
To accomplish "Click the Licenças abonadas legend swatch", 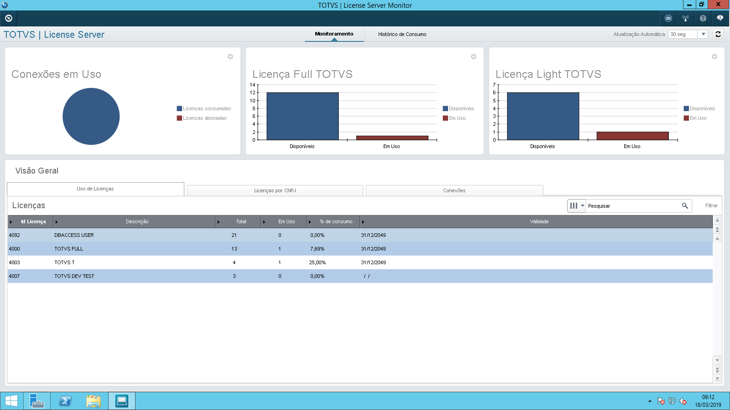I will pyautogui.click(x=179, y=118).
